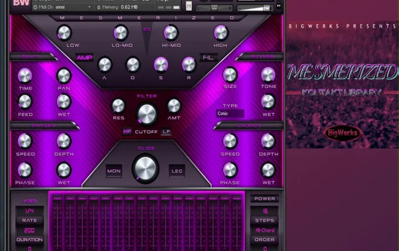Click the Delay TIME knob
399x251 pixels.
point(25,76)
